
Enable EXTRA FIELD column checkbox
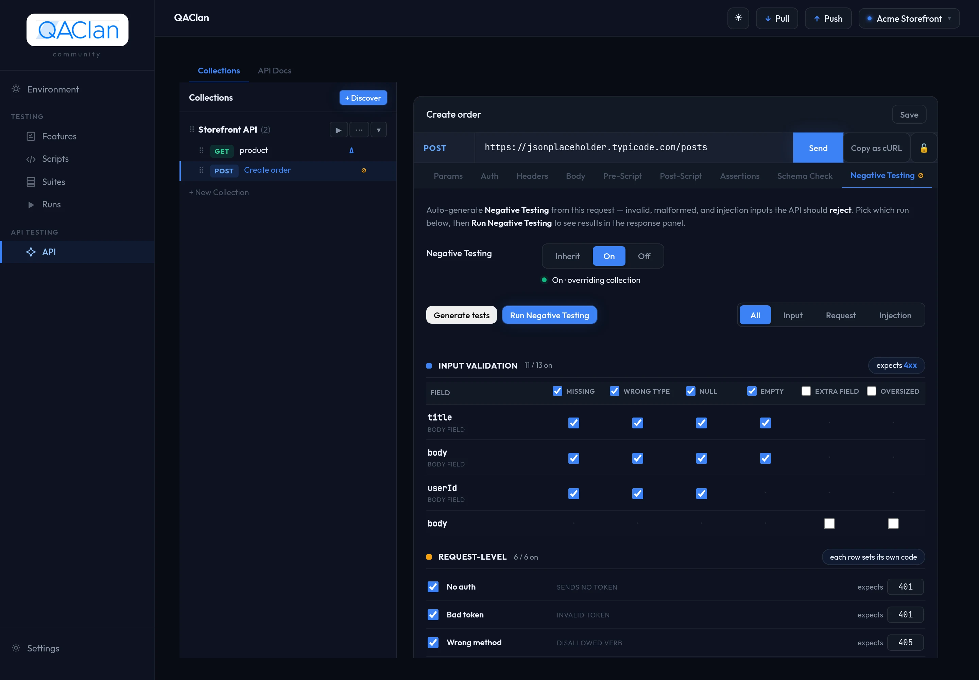pos(806,391)
